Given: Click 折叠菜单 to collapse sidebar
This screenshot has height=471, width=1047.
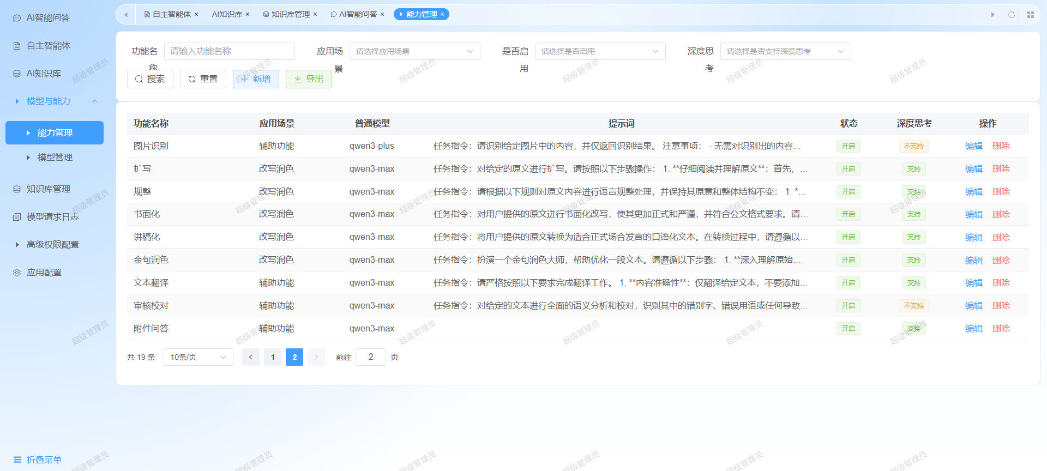Looking at the screenshot, I should tap(37, 460).
